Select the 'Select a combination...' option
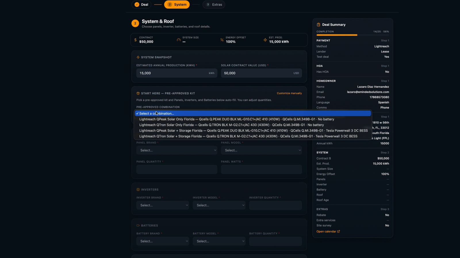Screen dimensions: 460x258 (x=253, y=114)
